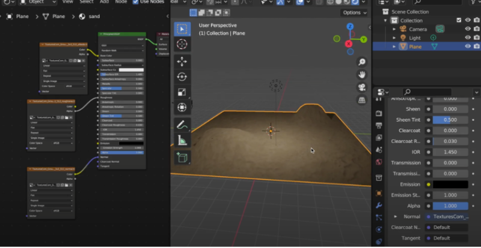Open Object properties orange square icon
Viewport: 481px width, 248px height.
coord(379,193)
